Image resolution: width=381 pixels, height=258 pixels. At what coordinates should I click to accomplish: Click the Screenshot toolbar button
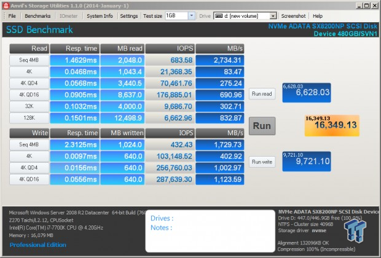click(293, 15)
